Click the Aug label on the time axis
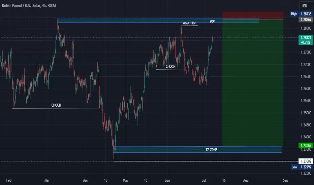 246,180
